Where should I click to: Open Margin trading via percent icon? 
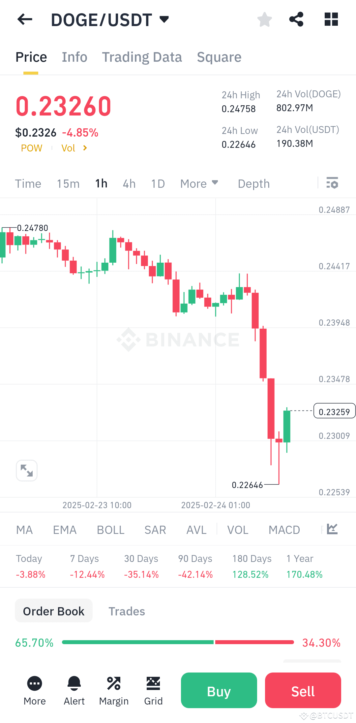tap(114, 684)
